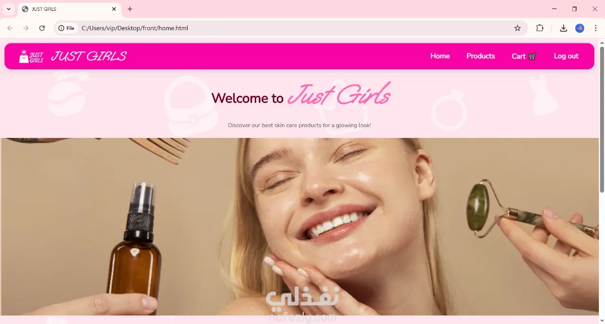Go to Home in the navbar
605x324 pixels.
tap(440, 56)
